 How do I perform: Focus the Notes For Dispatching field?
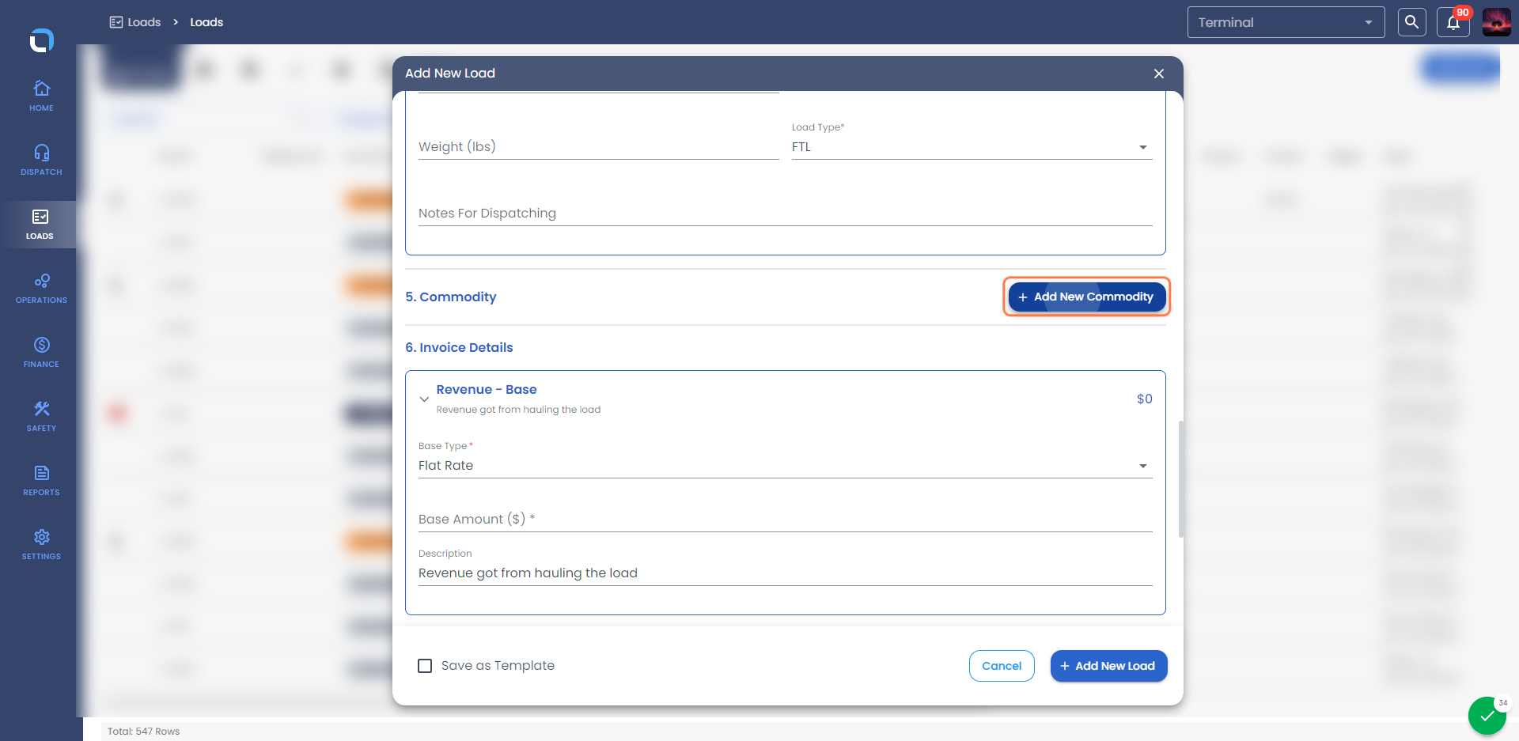point(785,214)
